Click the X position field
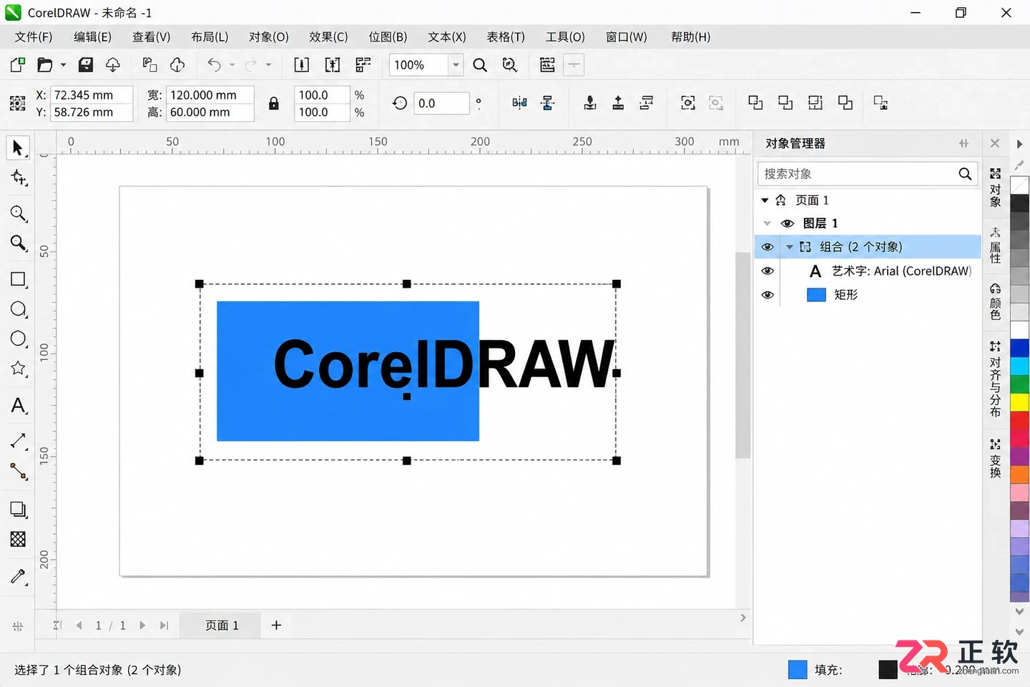This screenshot has width=1030, height=687. click(x=92, y=95)
